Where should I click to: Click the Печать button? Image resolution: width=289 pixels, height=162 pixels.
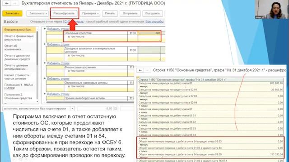pos(110,13)
